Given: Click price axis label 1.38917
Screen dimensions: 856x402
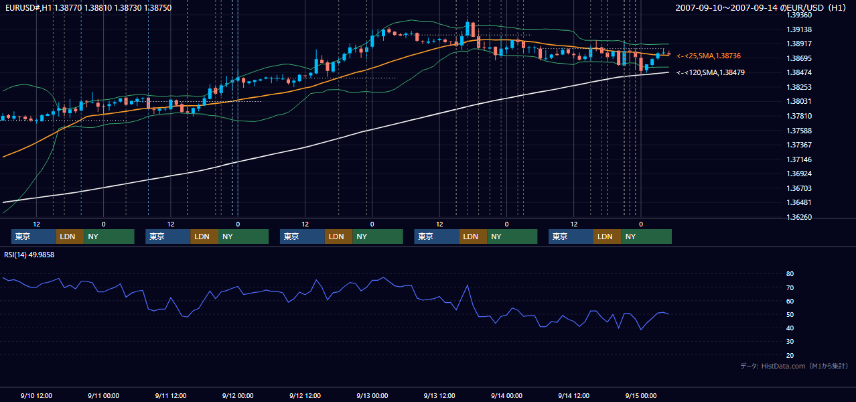Looking at the screenshot, I should pyautogui.click(x=799, y=44).
